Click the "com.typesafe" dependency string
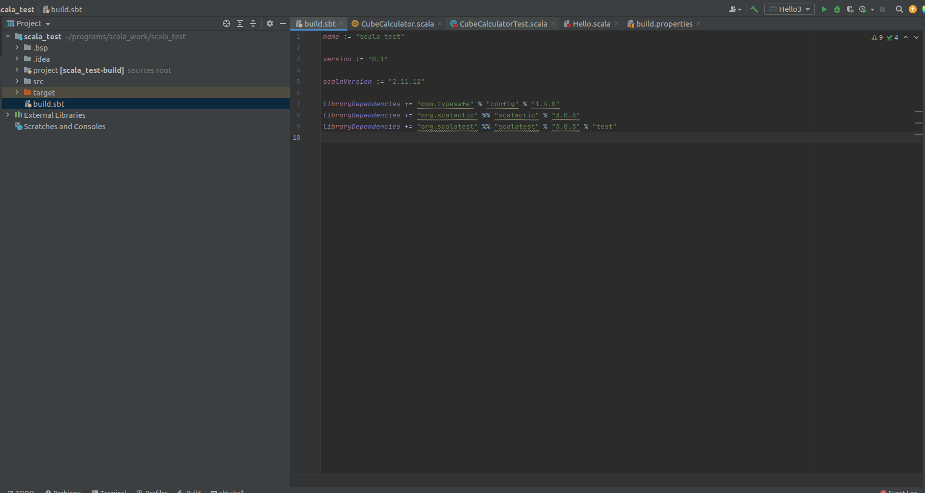Viewport: 925px width, 493px height. coord(445,104)
